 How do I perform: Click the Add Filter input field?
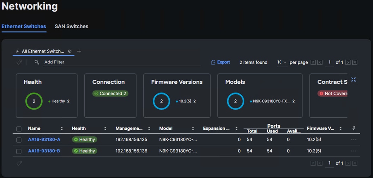120,62
